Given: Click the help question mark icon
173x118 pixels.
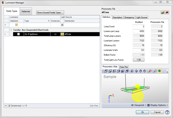Looking at the screenshot, I should pyautogui.click(x=167, y=112).
